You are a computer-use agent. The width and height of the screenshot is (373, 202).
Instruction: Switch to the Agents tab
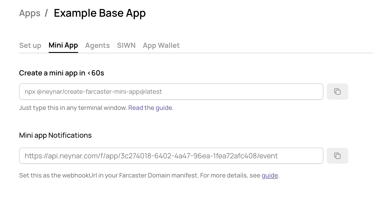[97, 45]
